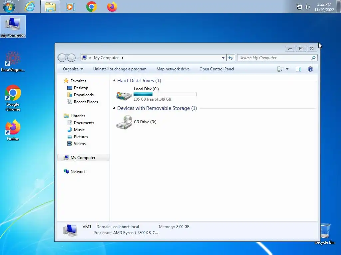The image size is (341, 255).
Task: Click Map network drive
Action: click(x=173, y=69)
